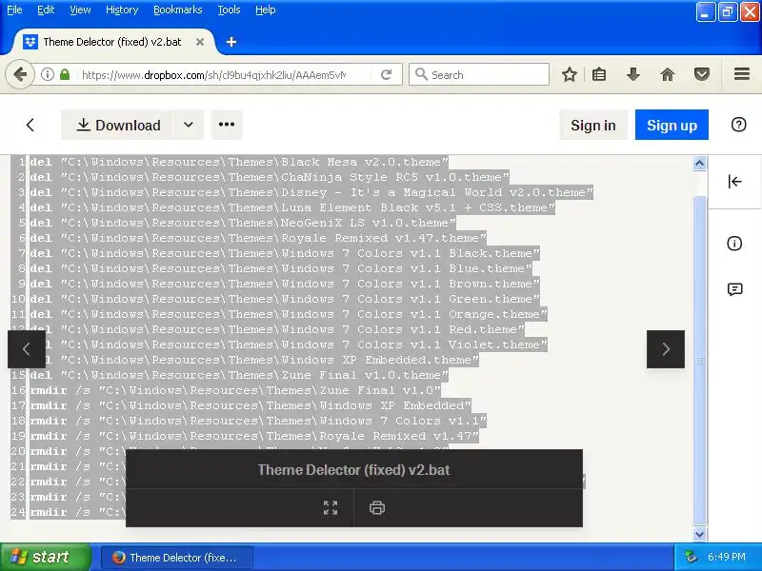The width and height of the screenshot is (762, 571).
Task: Open Firefox hamburger menu
Action: click(x=742, y=74)
